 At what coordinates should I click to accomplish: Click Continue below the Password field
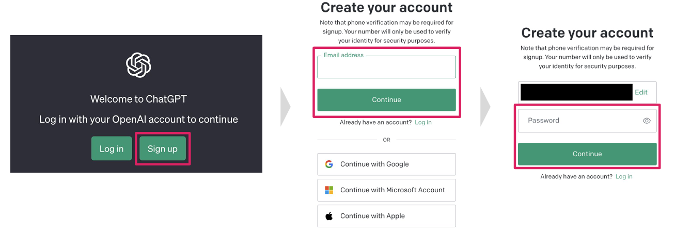click(587, 154)
